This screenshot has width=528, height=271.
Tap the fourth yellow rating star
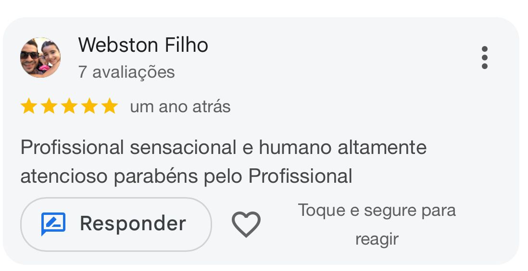tap(89, 106)
